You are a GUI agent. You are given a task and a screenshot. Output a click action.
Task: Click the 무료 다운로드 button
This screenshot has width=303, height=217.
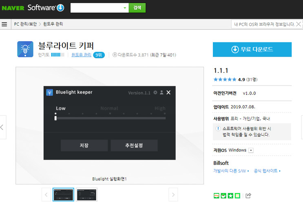(x=252, y=49)
